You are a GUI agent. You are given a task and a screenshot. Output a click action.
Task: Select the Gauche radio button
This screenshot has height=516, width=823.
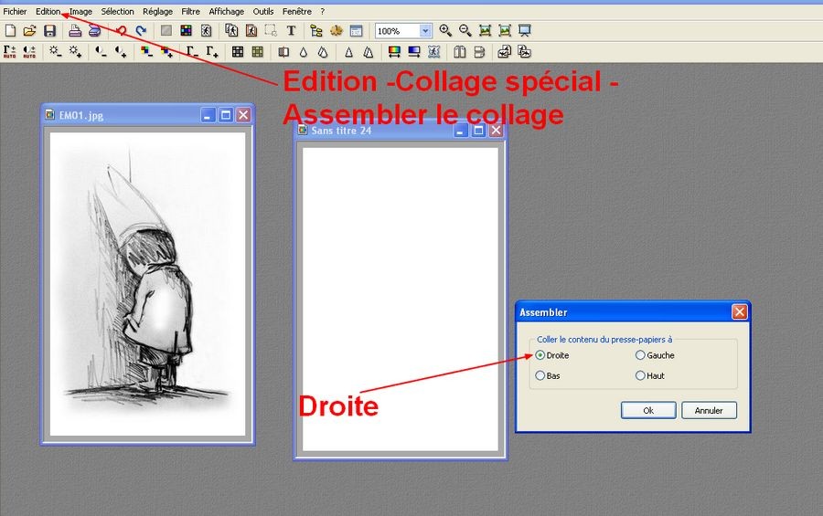(640, 355)
